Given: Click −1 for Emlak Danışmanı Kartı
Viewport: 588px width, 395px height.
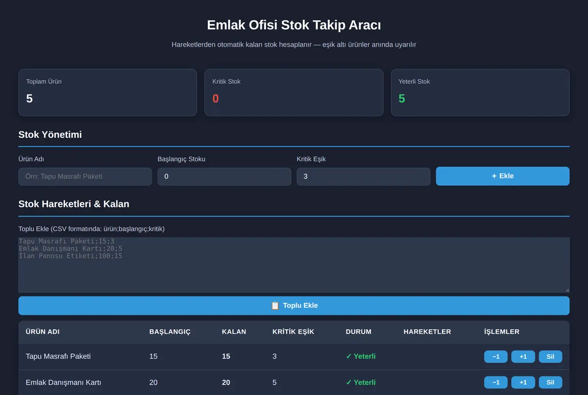Looking at the screenshot, I should pos(496,382).
